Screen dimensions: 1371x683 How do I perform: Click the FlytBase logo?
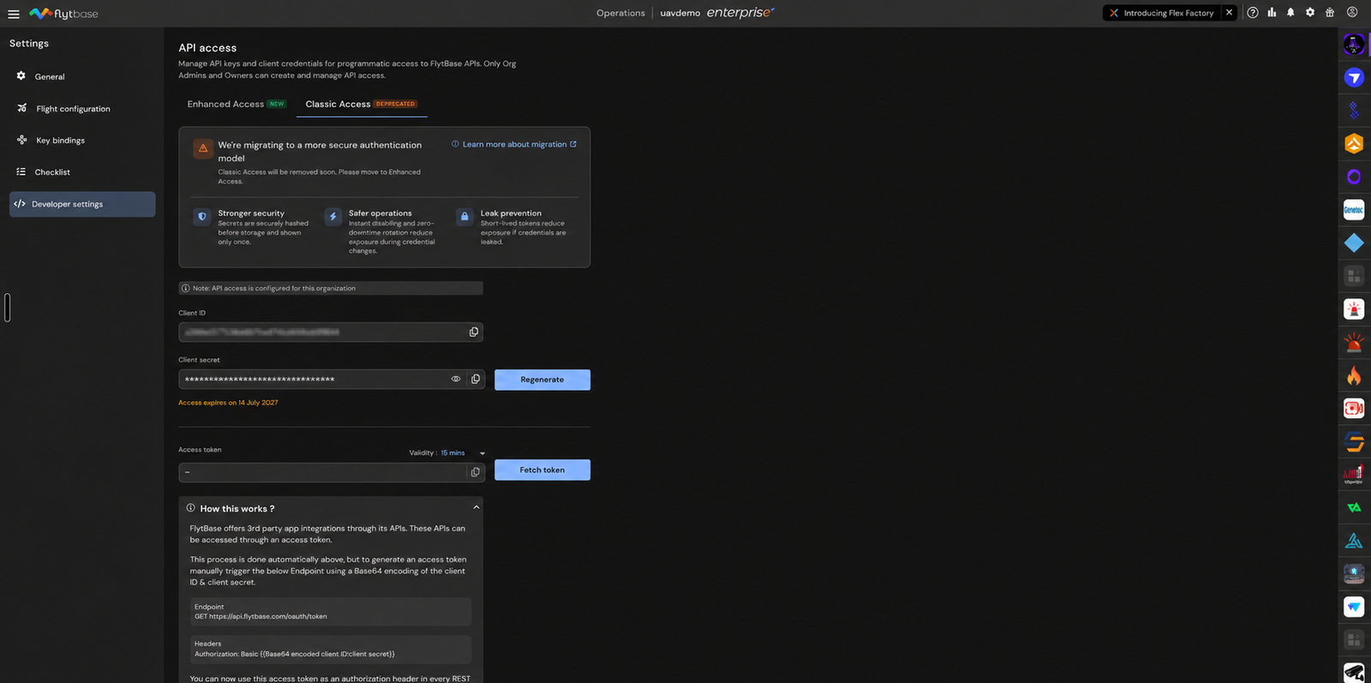click(63, 14)
